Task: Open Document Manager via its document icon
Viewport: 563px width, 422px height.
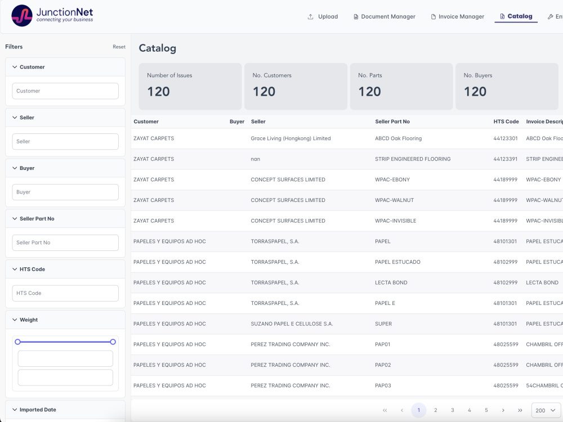Action: coord(355,16)
